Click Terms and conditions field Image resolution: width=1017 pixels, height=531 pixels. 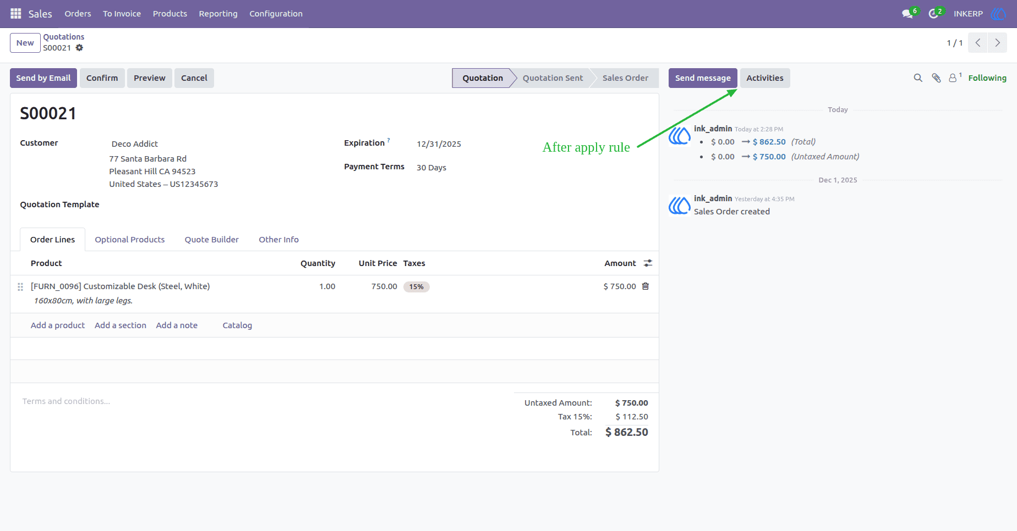click(x=66, y=401)
